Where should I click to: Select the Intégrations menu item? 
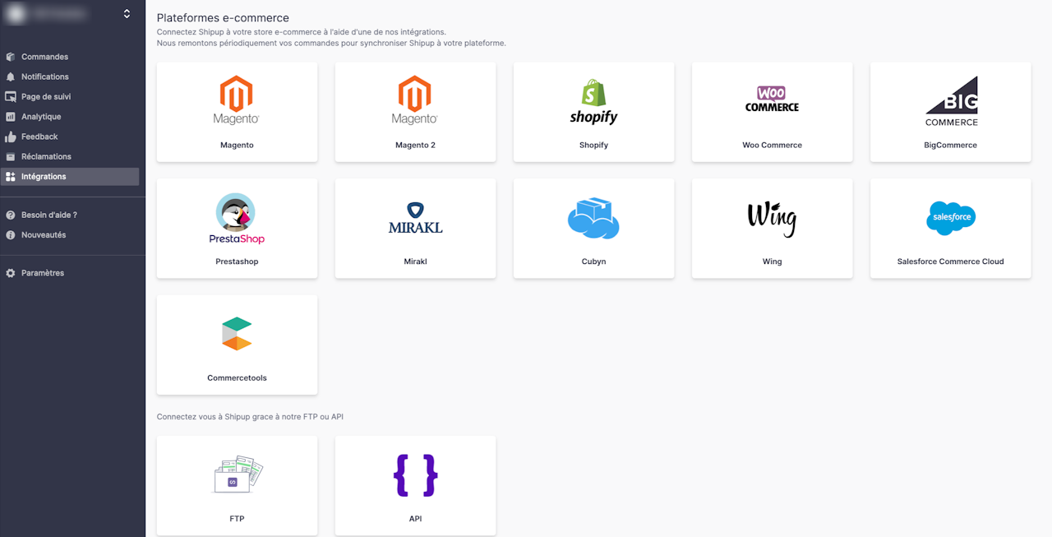[70, 177]
